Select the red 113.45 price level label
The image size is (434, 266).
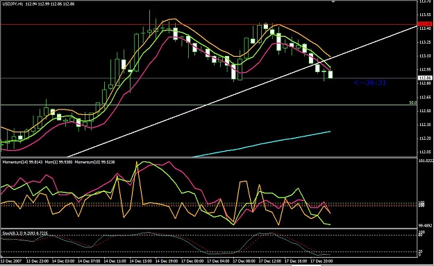[425, 24]
